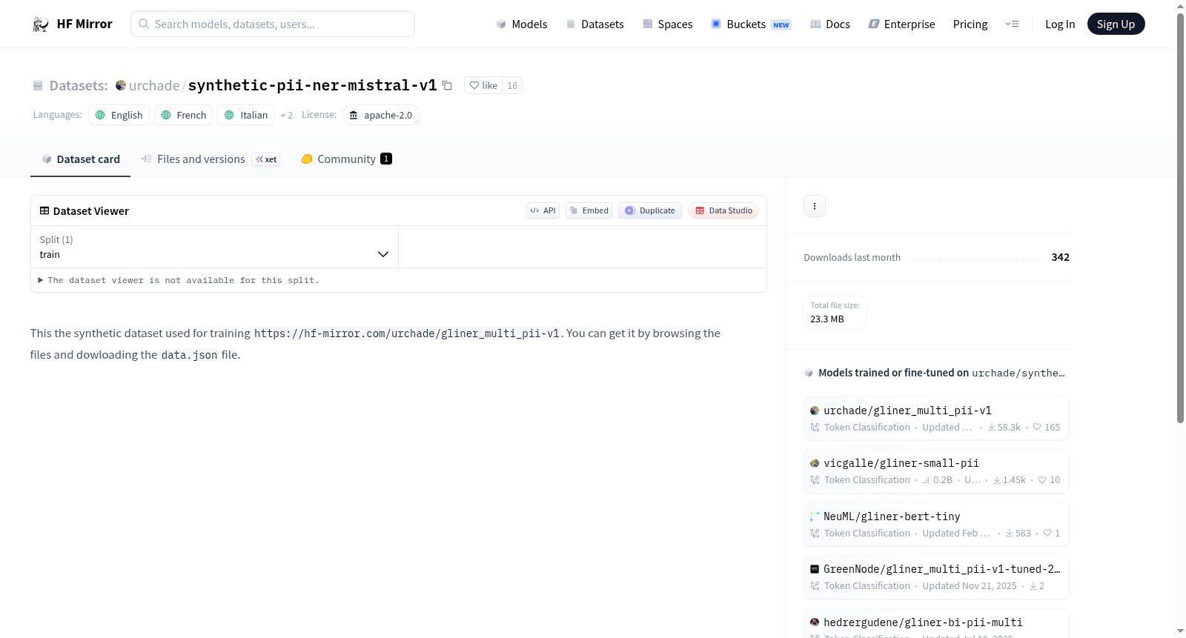Open Enterprise in navigation
This screenshot has width=1186, height=638.
902,24
